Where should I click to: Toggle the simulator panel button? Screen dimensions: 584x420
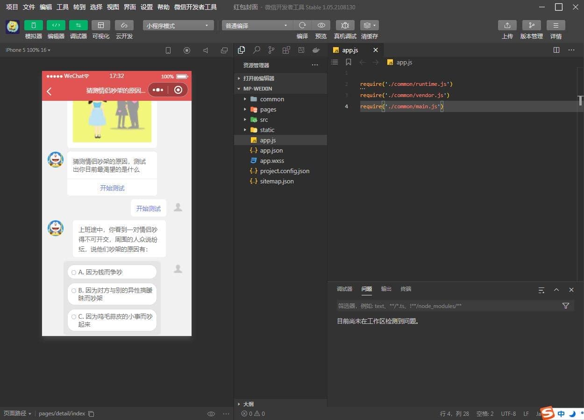pos(33,25)
